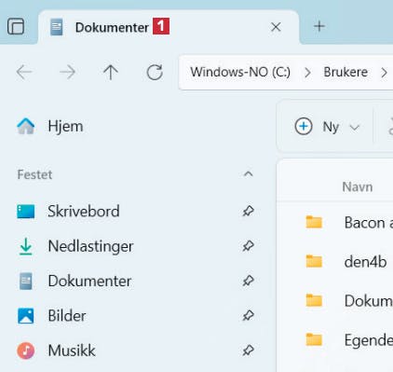The height and width of the screenshot is (372, 393).
Task: Close the Dokumenter tab
Action: coord(276,27)
